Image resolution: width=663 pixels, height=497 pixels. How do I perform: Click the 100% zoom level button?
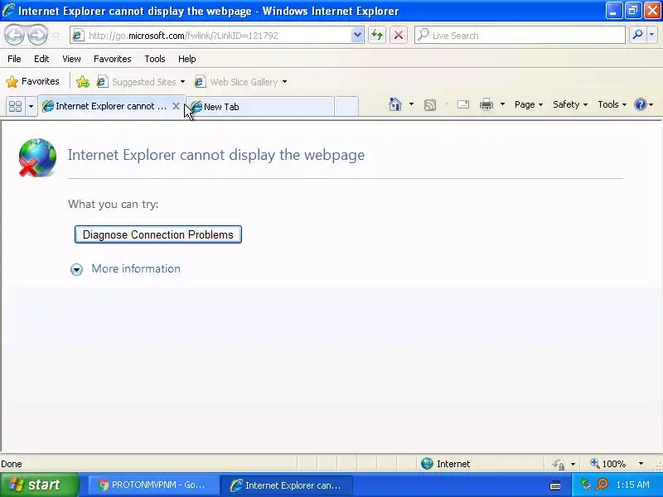point(608,464)
